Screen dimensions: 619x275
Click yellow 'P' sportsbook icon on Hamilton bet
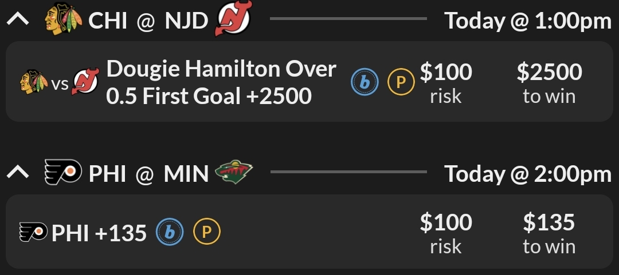(401, 83)
